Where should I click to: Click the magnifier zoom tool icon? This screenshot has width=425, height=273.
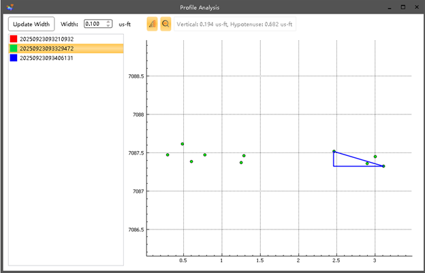166,24
